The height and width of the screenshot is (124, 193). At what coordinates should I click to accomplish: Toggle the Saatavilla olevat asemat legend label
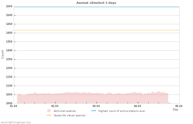pos(69,115)
